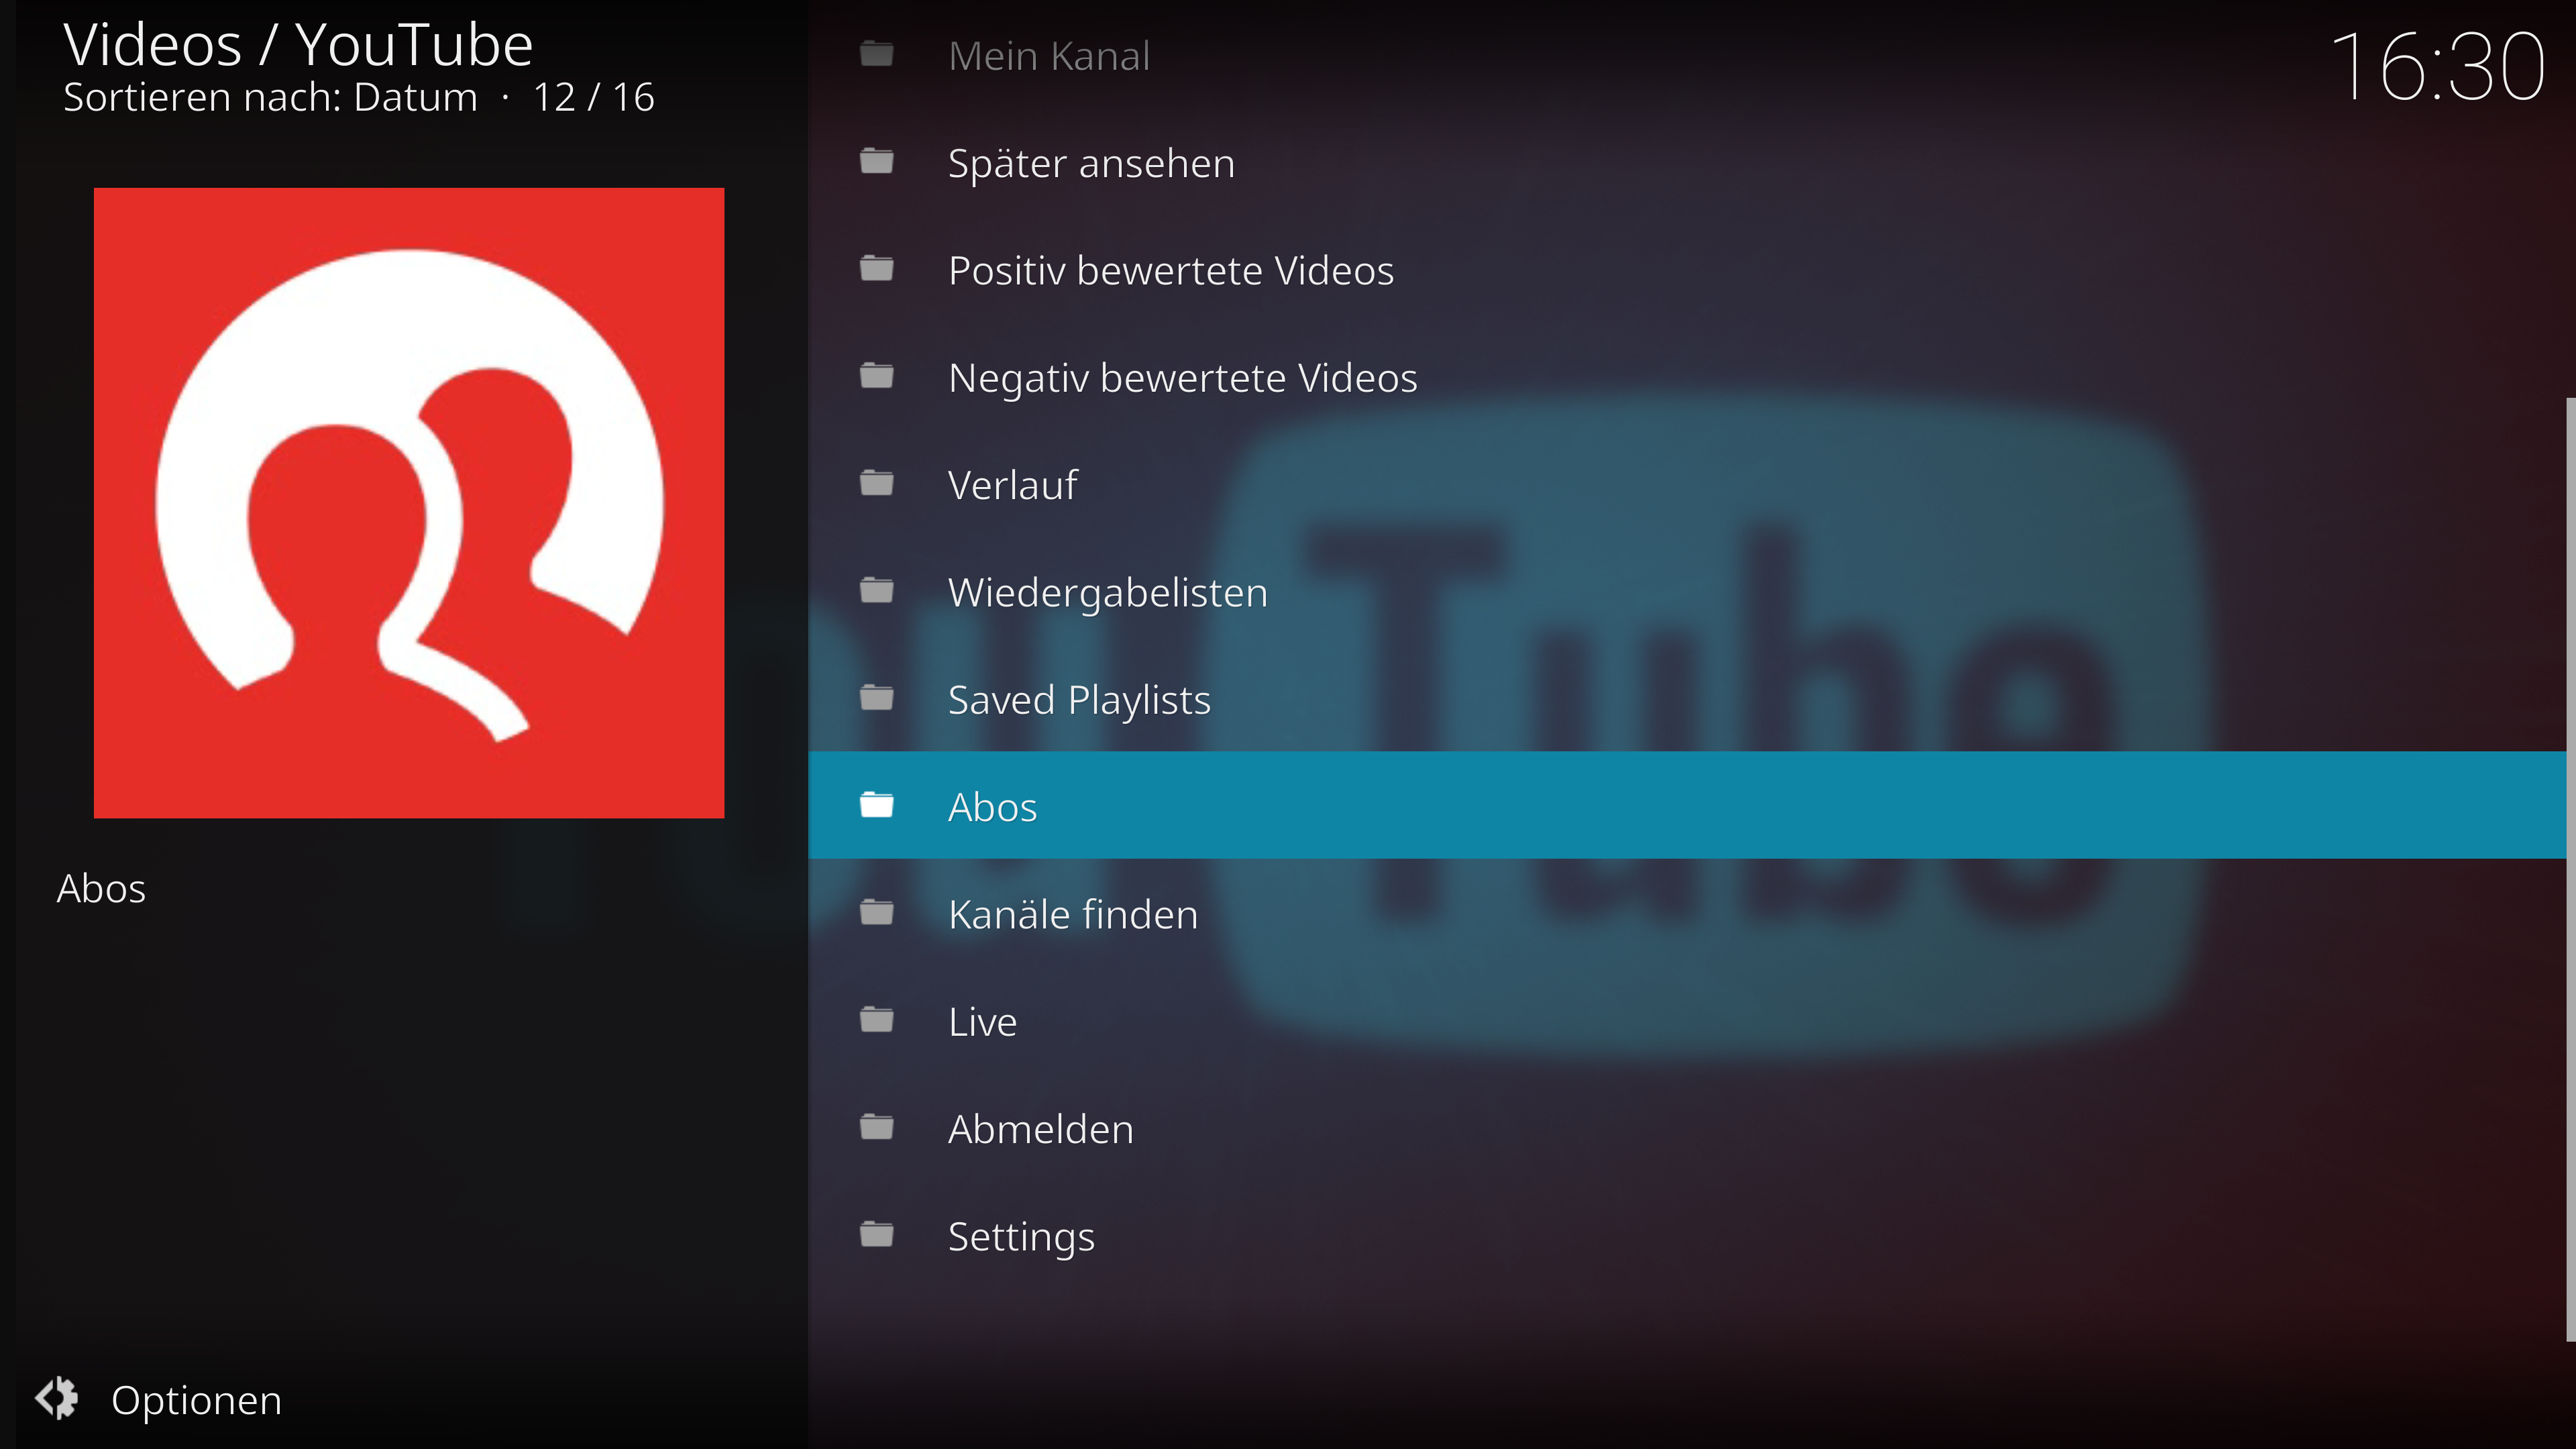Click the Optionen gear arrow icon
The height and width of the screenshot is (1449, 2576).
(x=57, y=1398)
